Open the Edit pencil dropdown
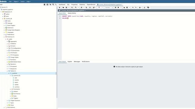The height and width of the screenshot is (109, 195). point(94,8)
